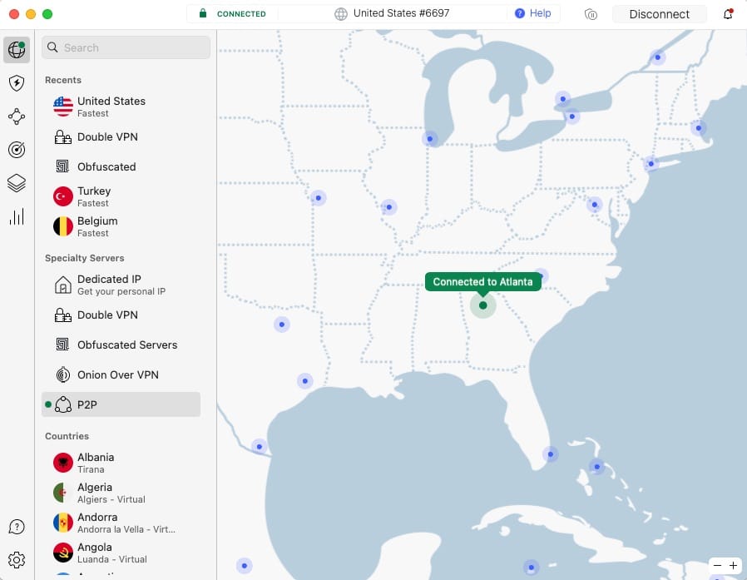This screenshot has height=580, width=747.
Task: Click the Dedicated IP house icon
Action: (x=63, y=285)
